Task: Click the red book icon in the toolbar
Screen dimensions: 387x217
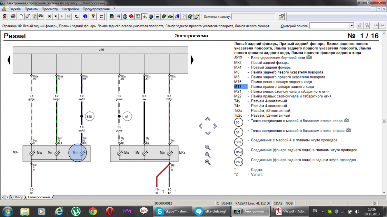Action: pyautogui.click(x=132, y=16)
